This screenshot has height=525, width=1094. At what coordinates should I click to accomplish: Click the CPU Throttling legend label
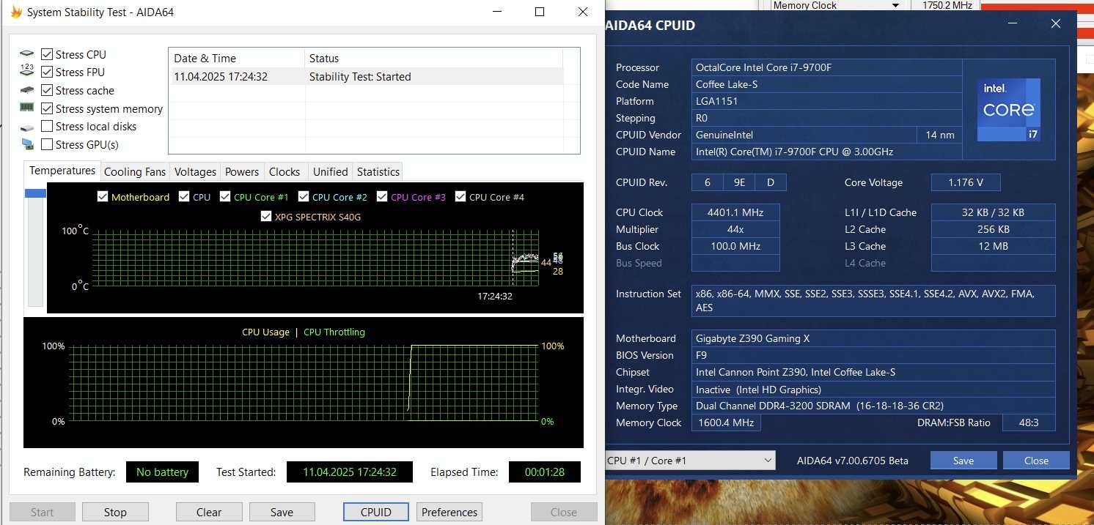pyautogui.click(x=334, y=332)
